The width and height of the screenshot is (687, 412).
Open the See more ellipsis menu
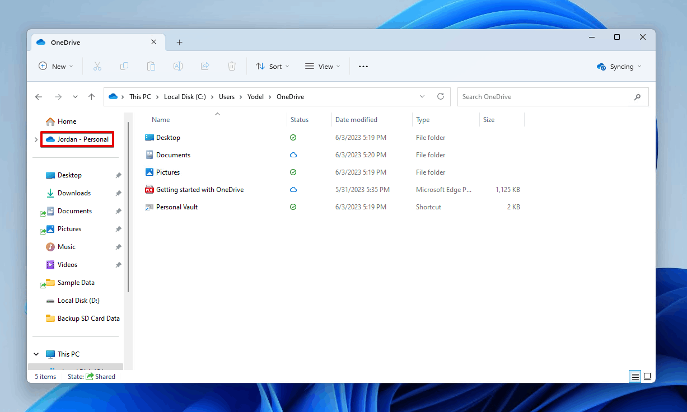[363, 66]
